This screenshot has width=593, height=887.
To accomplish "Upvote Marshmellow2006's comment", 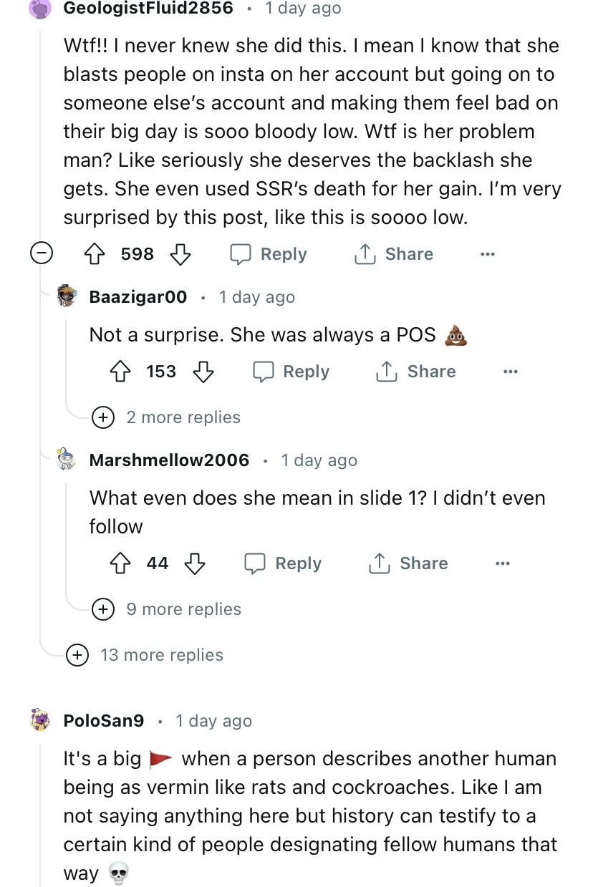I will (122, 563).
